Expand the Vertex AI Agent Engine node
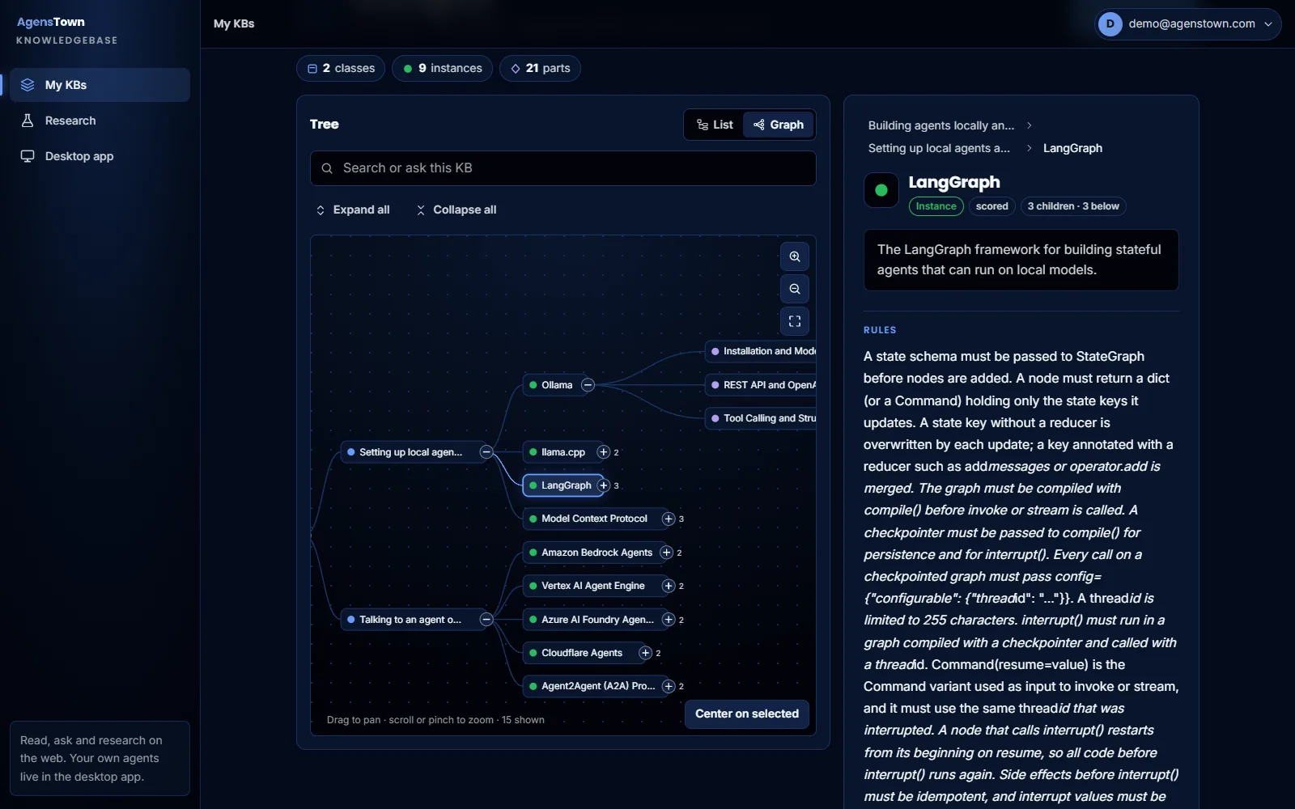Viewport: 1295px width, 809px height. click(x=669, y=586)
